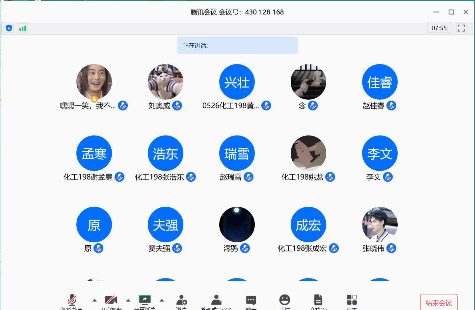Viewport: 475px width, 310px height.
Task: Click the muted mic icon beside 张晓伟
Action: point(391,248)
